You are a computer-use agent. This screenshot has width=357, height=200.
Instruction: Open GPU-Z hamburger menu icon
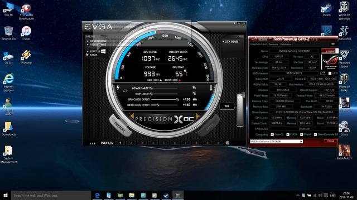pos(333,44)
